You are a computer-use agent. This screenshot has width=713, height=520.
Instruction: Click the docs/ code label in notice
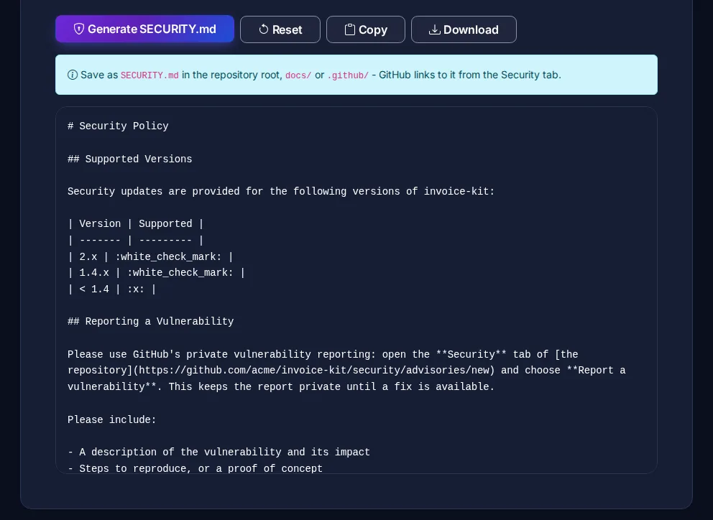[x=298, y=75]
